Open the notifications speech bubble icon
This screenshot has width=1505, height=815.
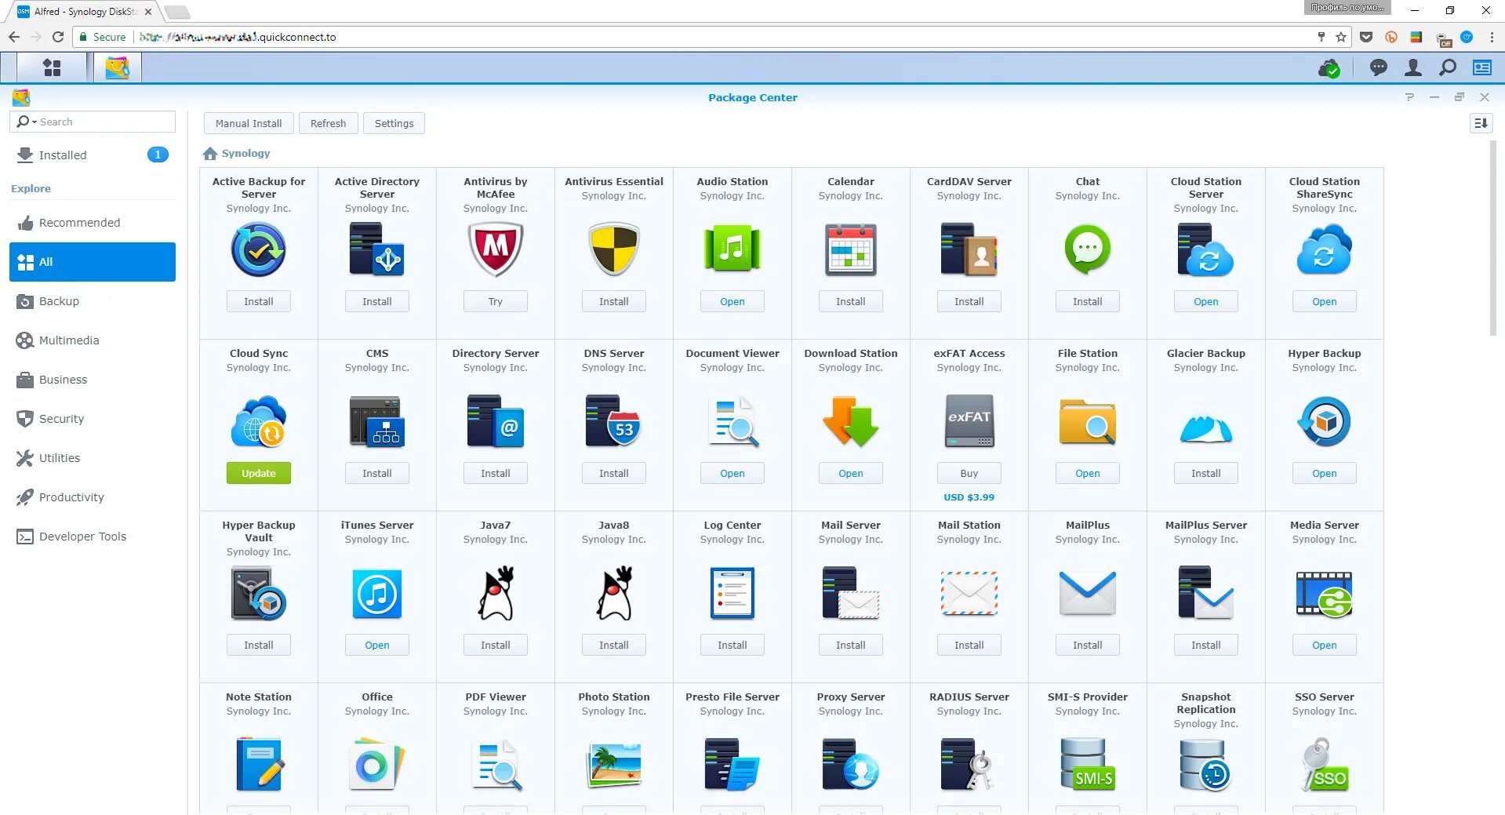point(1378,68)
